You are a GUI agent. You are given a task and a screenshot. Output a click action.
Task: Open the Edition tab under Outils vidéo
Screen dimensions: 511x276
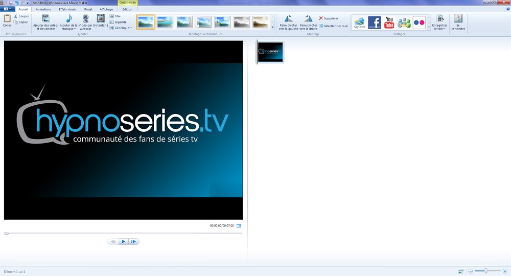pyautogui.click(x=127, y=9)
